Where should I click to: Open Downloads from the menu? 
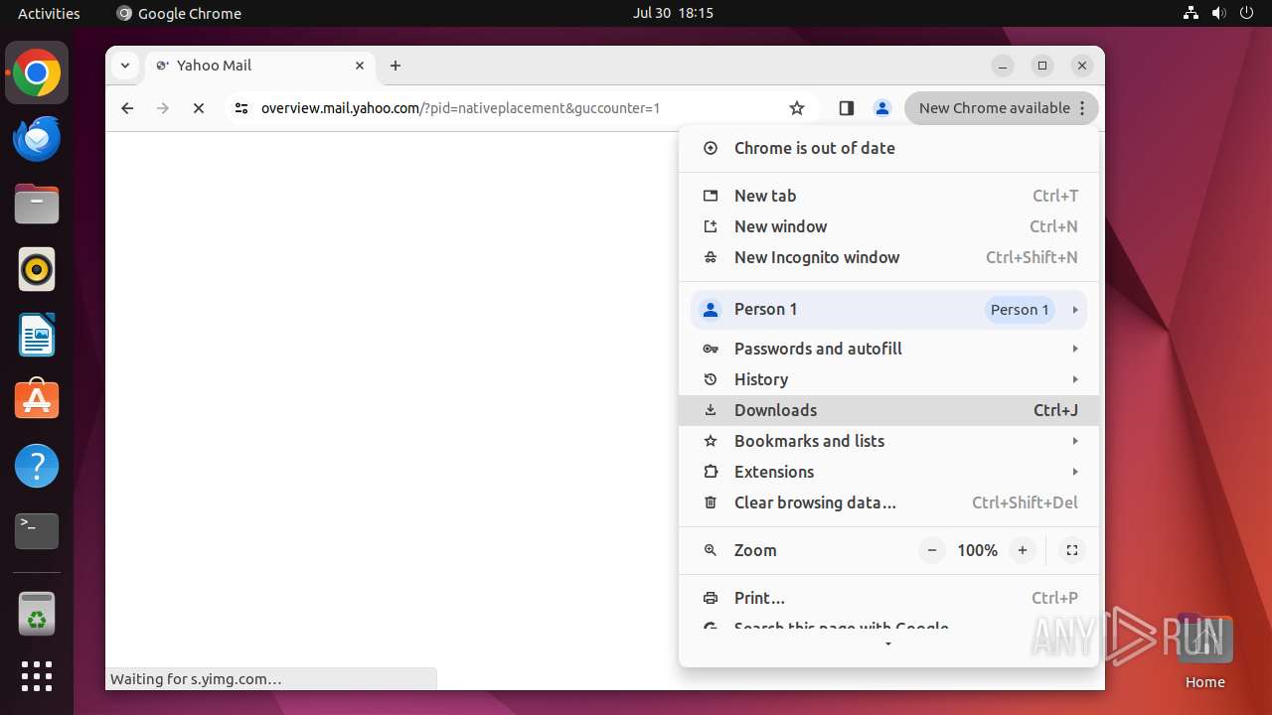(x=889, y=410)
